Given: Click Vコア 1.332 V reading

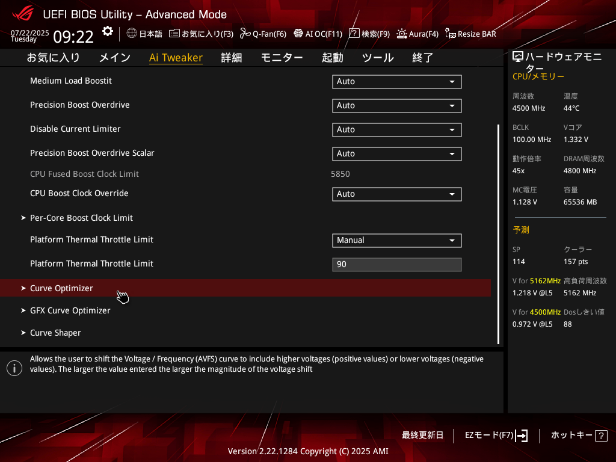Looking at the screenshot, I should pos(576,140).
